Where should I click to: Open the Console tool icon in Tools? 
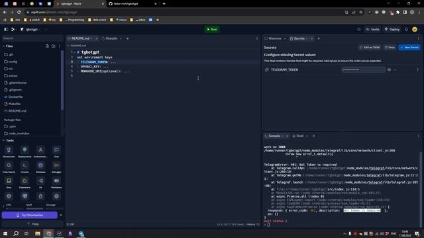[25, 165]
